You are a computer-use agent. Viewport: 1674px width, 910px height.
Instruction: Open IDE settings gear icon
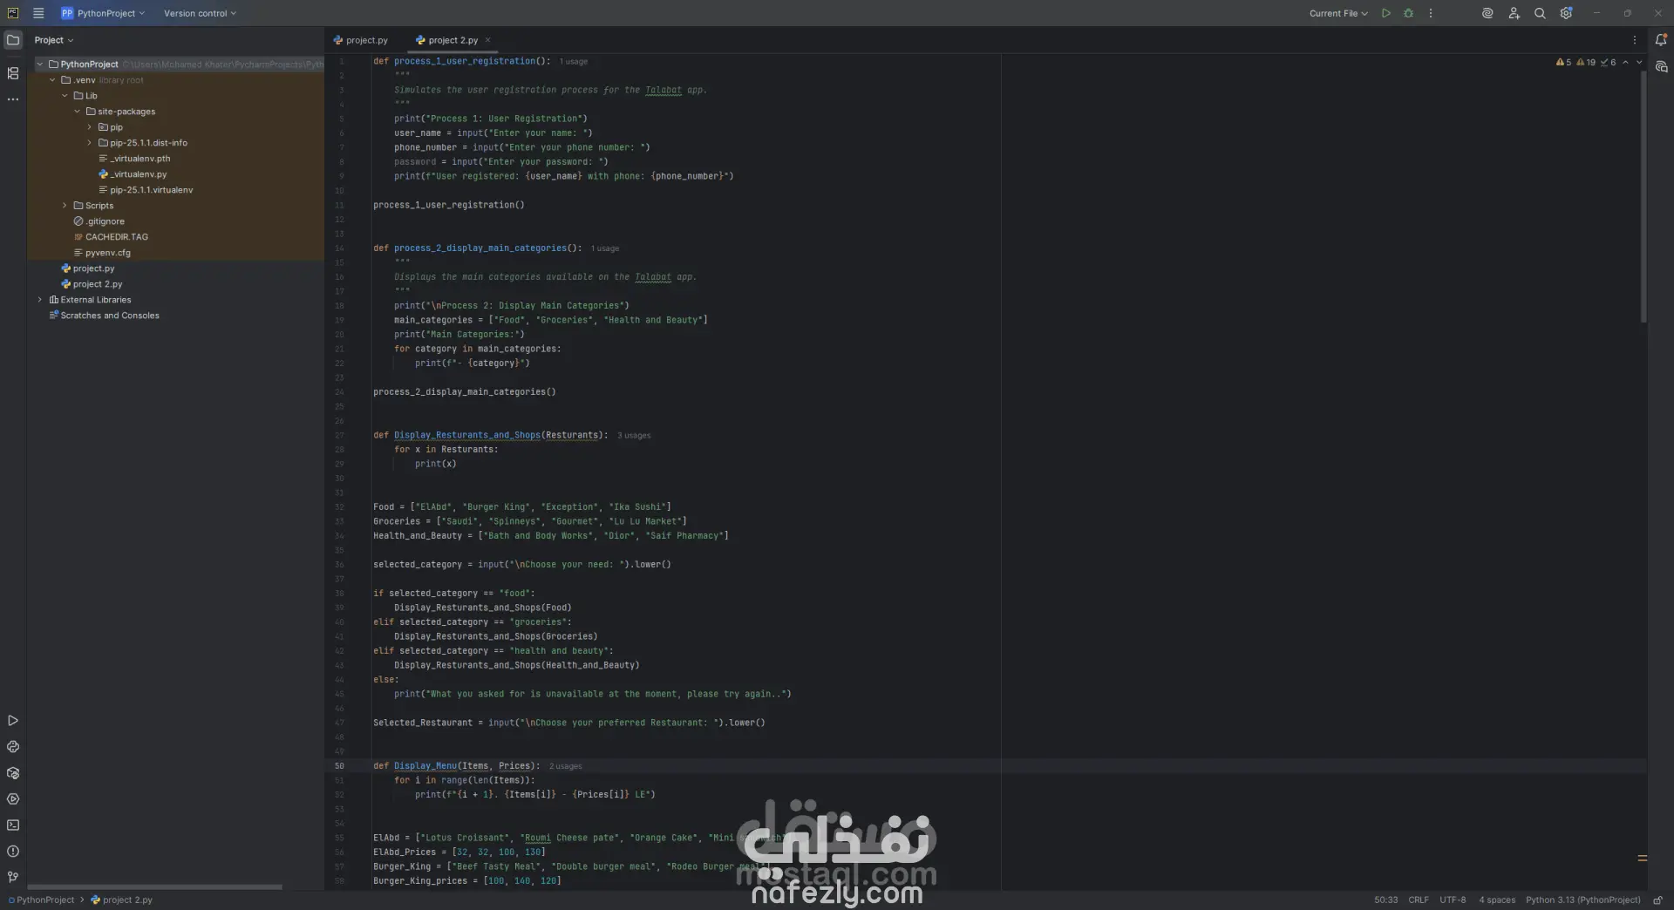(1566, 13)
